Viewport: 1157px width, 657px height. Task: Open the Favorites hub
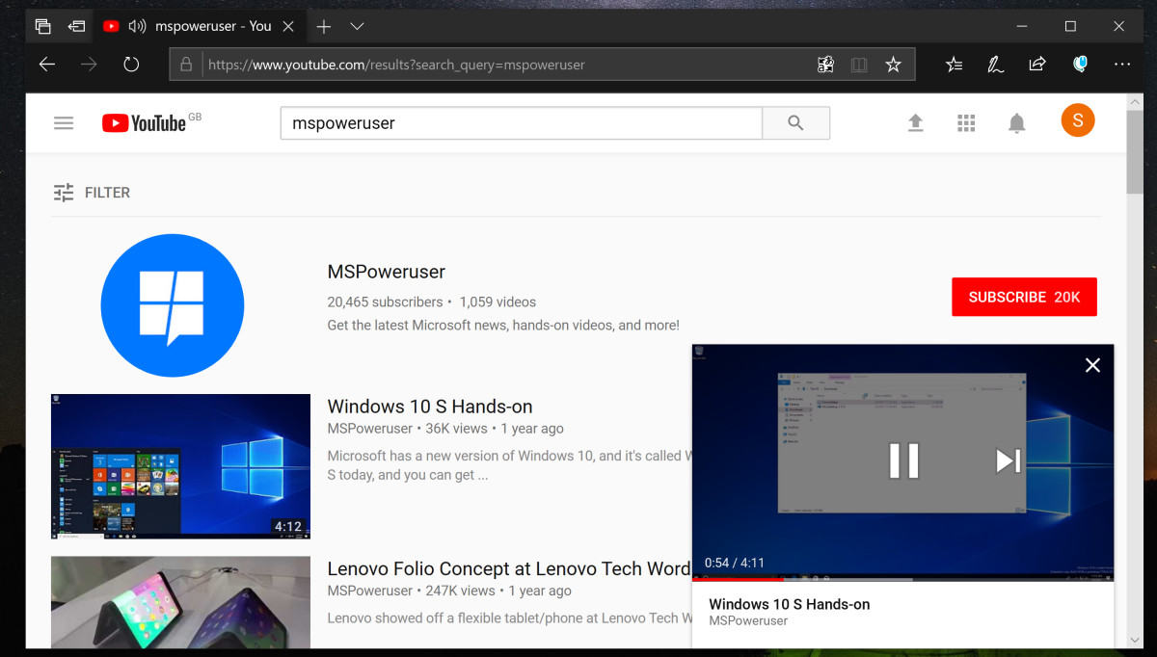[955, 65]
